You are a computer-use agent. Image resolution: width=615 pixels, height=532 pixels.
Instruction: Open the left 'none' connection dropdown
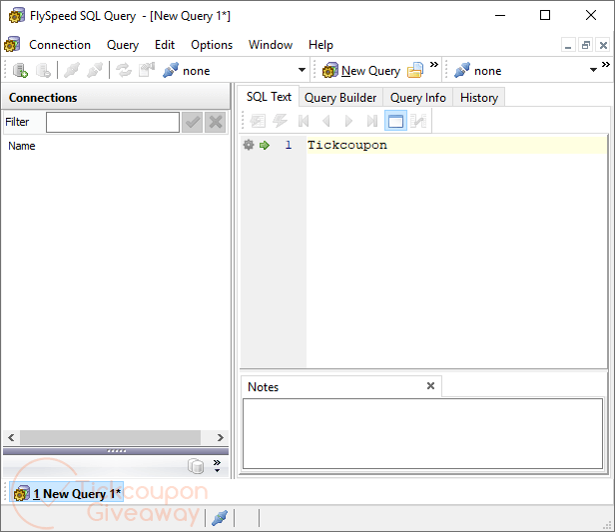tap(302, 70)
